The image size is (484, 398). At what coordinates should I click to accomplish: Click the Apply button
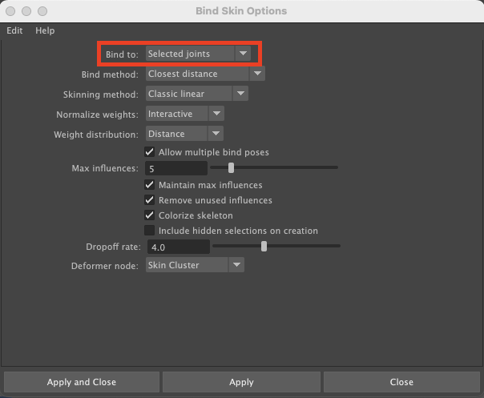click(x=241, y=382)
